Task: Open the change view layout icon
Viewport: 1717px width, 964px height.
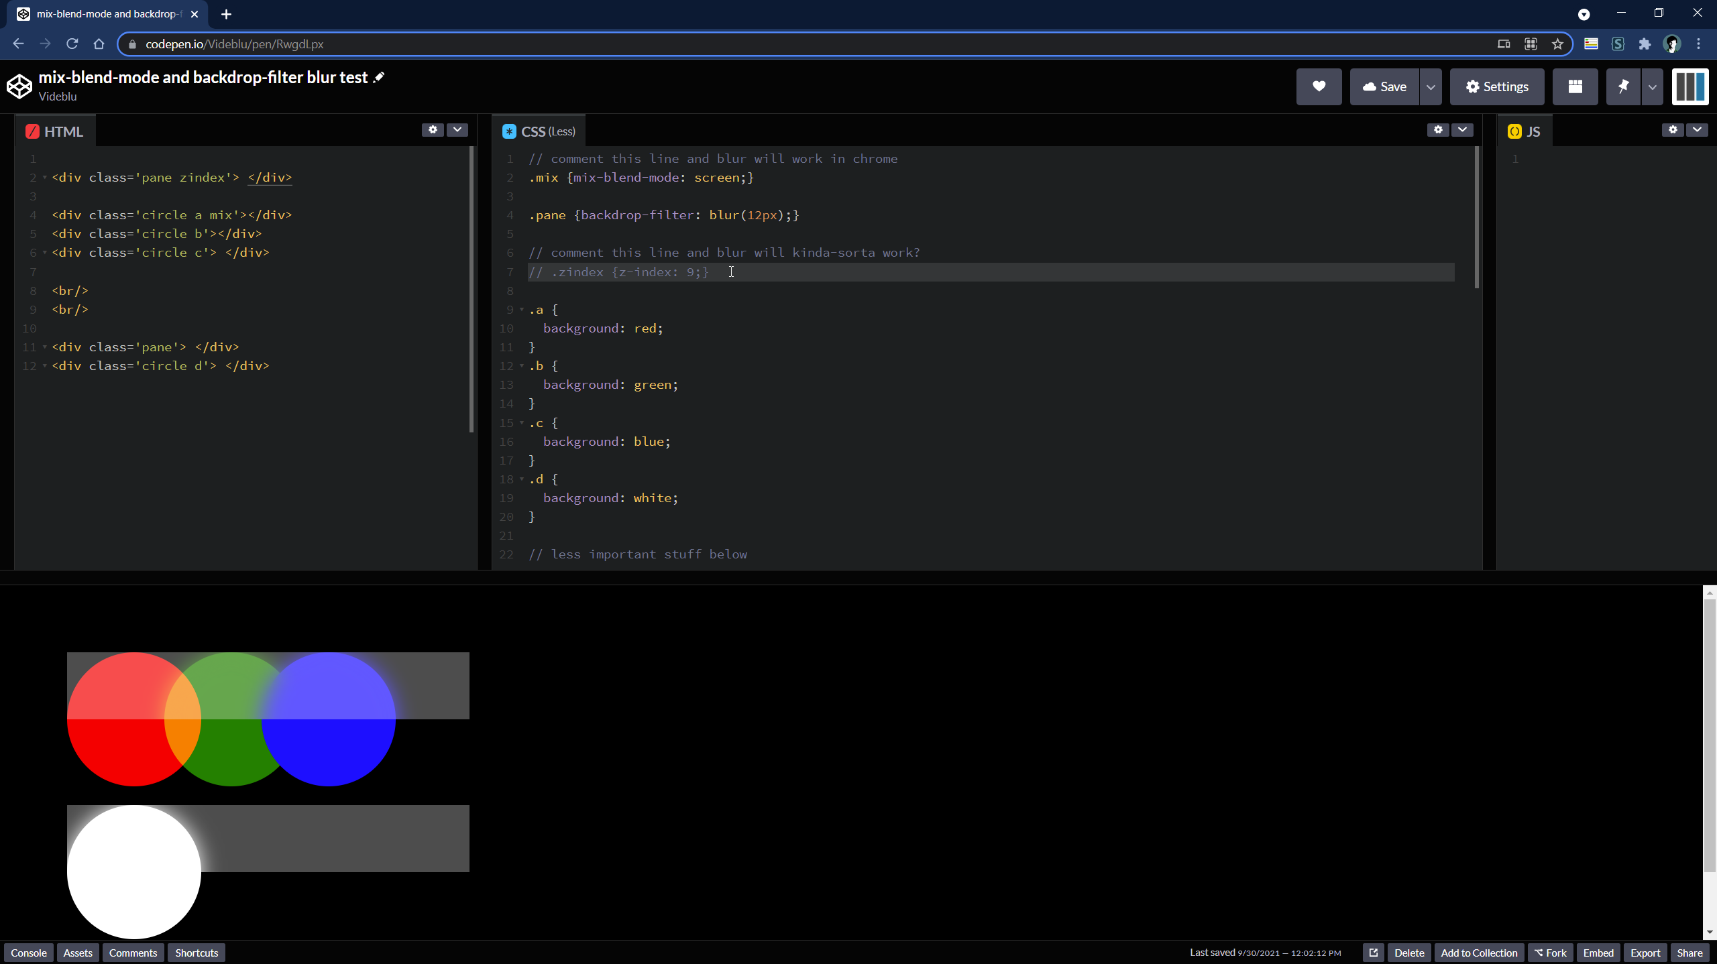Action: pos(1575,86)
